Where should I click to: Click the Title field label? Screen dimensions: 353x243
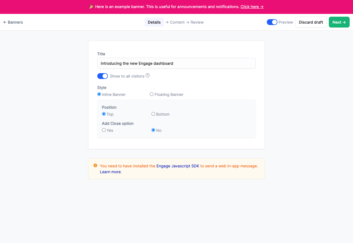click(x=101, y=54)
